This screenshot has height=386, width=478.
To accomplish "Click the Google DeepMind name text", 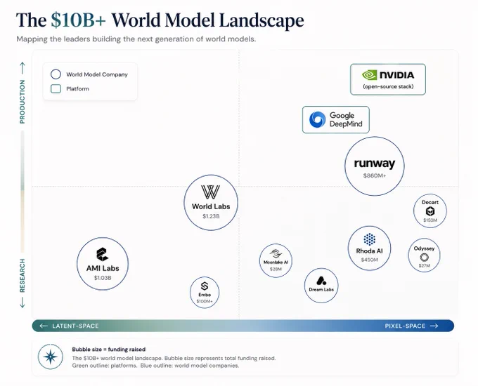I will [346, 119].
